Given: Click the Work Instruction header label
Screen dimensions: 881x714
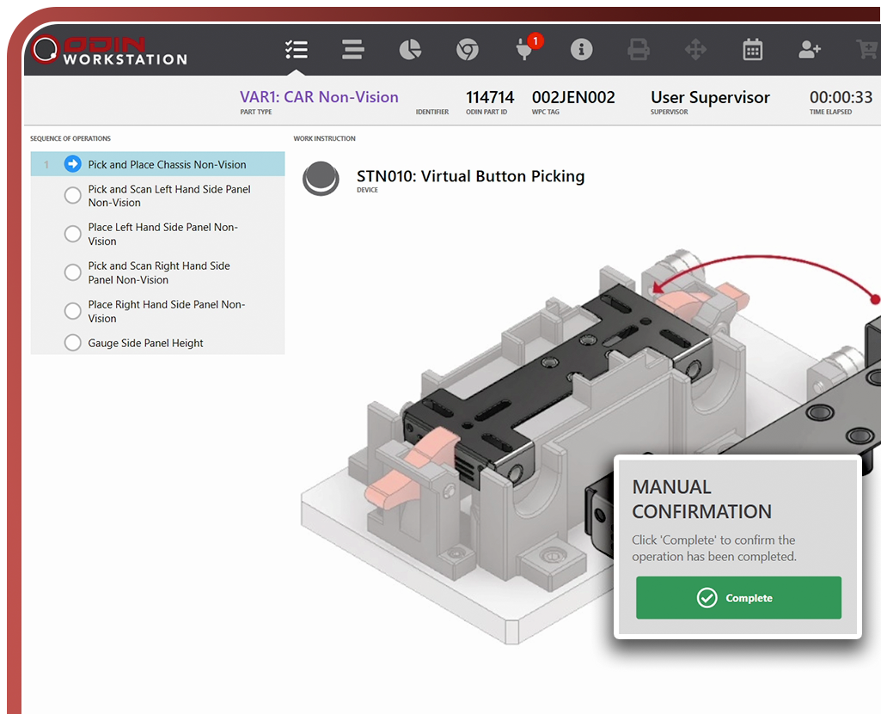Looking at the screenshot, I should (324, 138).
